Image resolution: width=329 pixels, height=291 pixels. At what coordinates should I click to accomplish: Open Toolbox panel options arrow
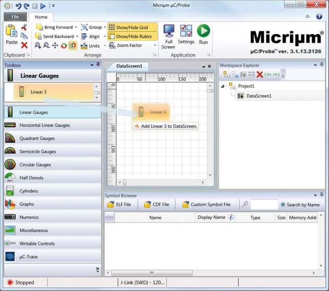(92, 65)
